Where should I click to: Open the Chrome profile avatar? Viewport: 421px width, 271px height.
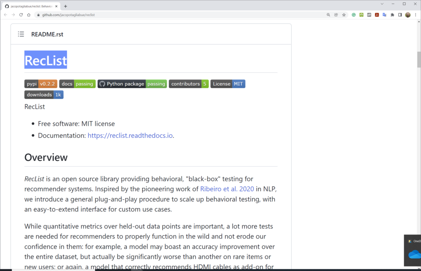point(408,15)
